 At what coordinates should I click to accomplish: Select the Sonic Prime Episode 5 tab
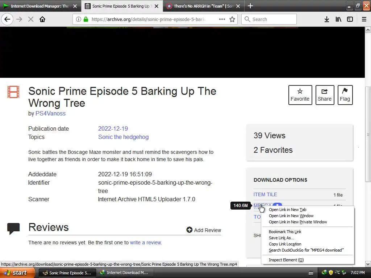click(122, 6)
